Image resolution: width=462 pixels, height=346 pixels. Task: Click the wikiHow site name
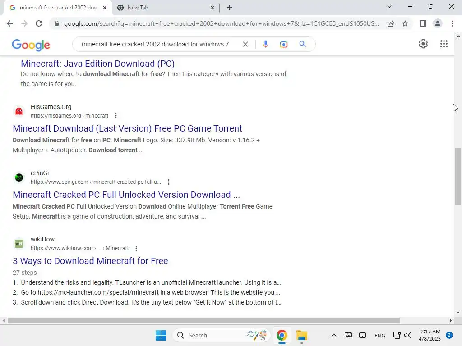click(x=42, y=239)
